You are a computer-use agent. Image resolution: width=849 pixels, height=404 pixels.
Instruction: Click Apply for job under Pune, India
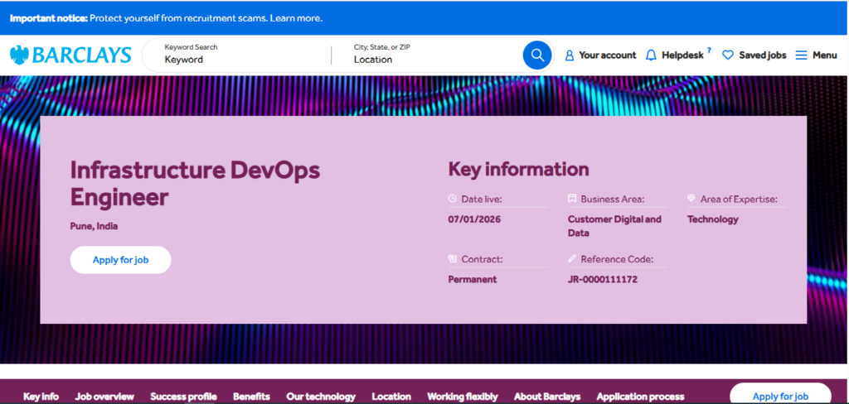pyautogui.click(x=121, y=260)
